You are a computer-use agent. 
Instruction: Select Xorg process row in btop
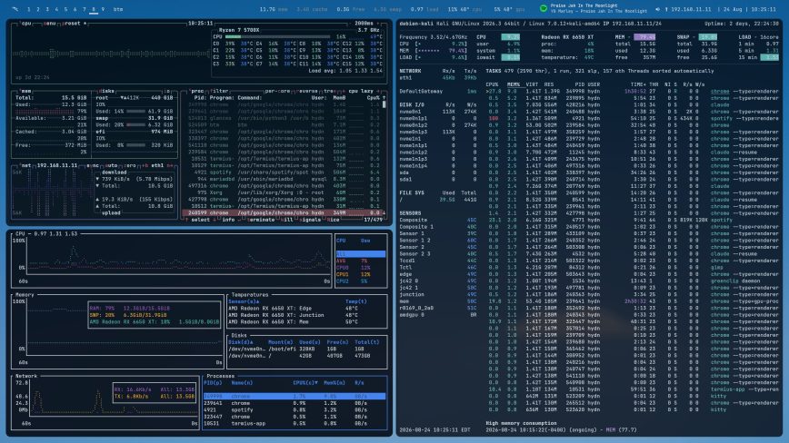click(283, 192)
